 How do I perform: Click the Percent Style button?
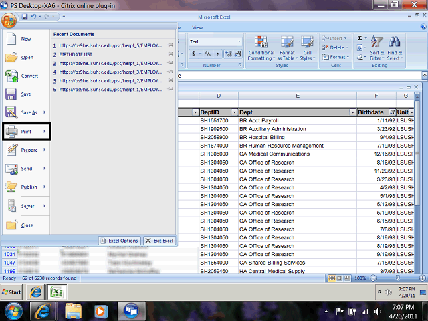[208, 54]
